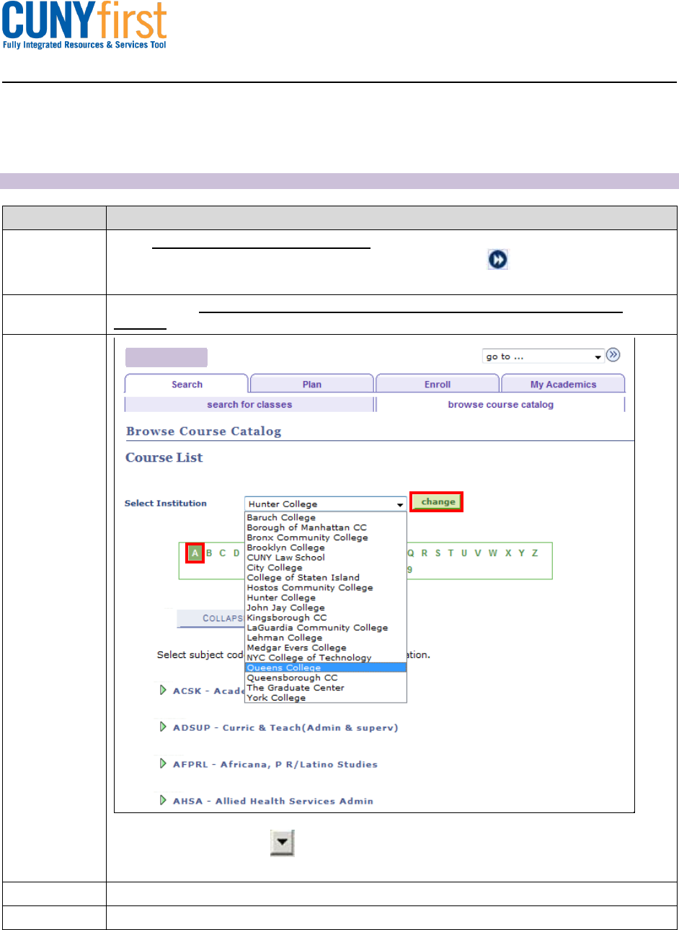
Task: Expand the AFPRL subject triangle
Action: (x=164, y=763)
